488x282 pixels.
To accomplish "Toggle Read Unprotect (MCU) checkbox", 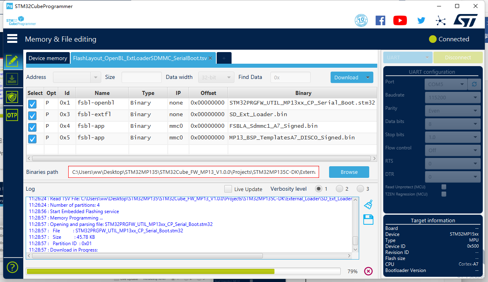I will (x=444, y=187).
